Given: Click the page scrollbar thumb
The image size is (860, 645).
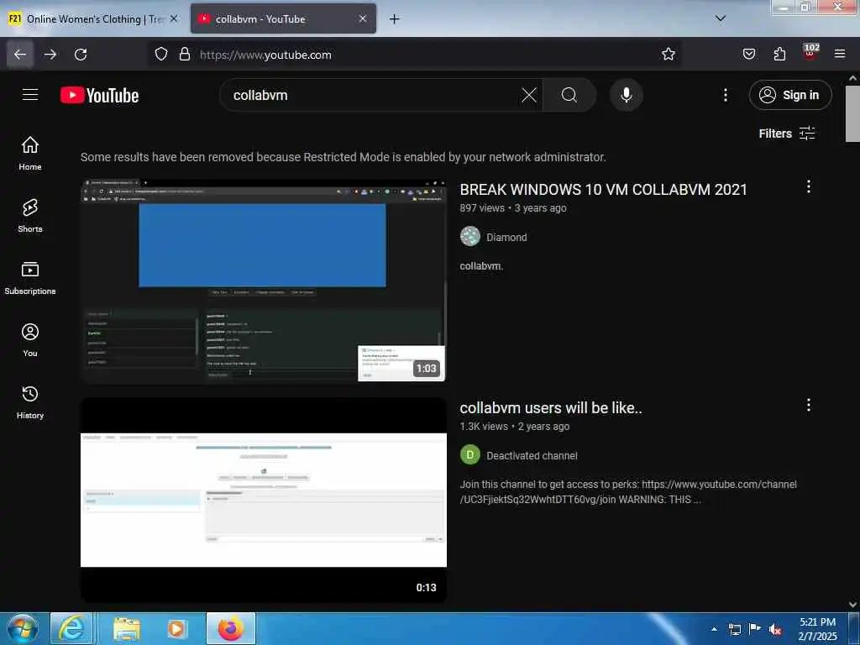Looking at the screenshot, I should click(x=852, y=114).
